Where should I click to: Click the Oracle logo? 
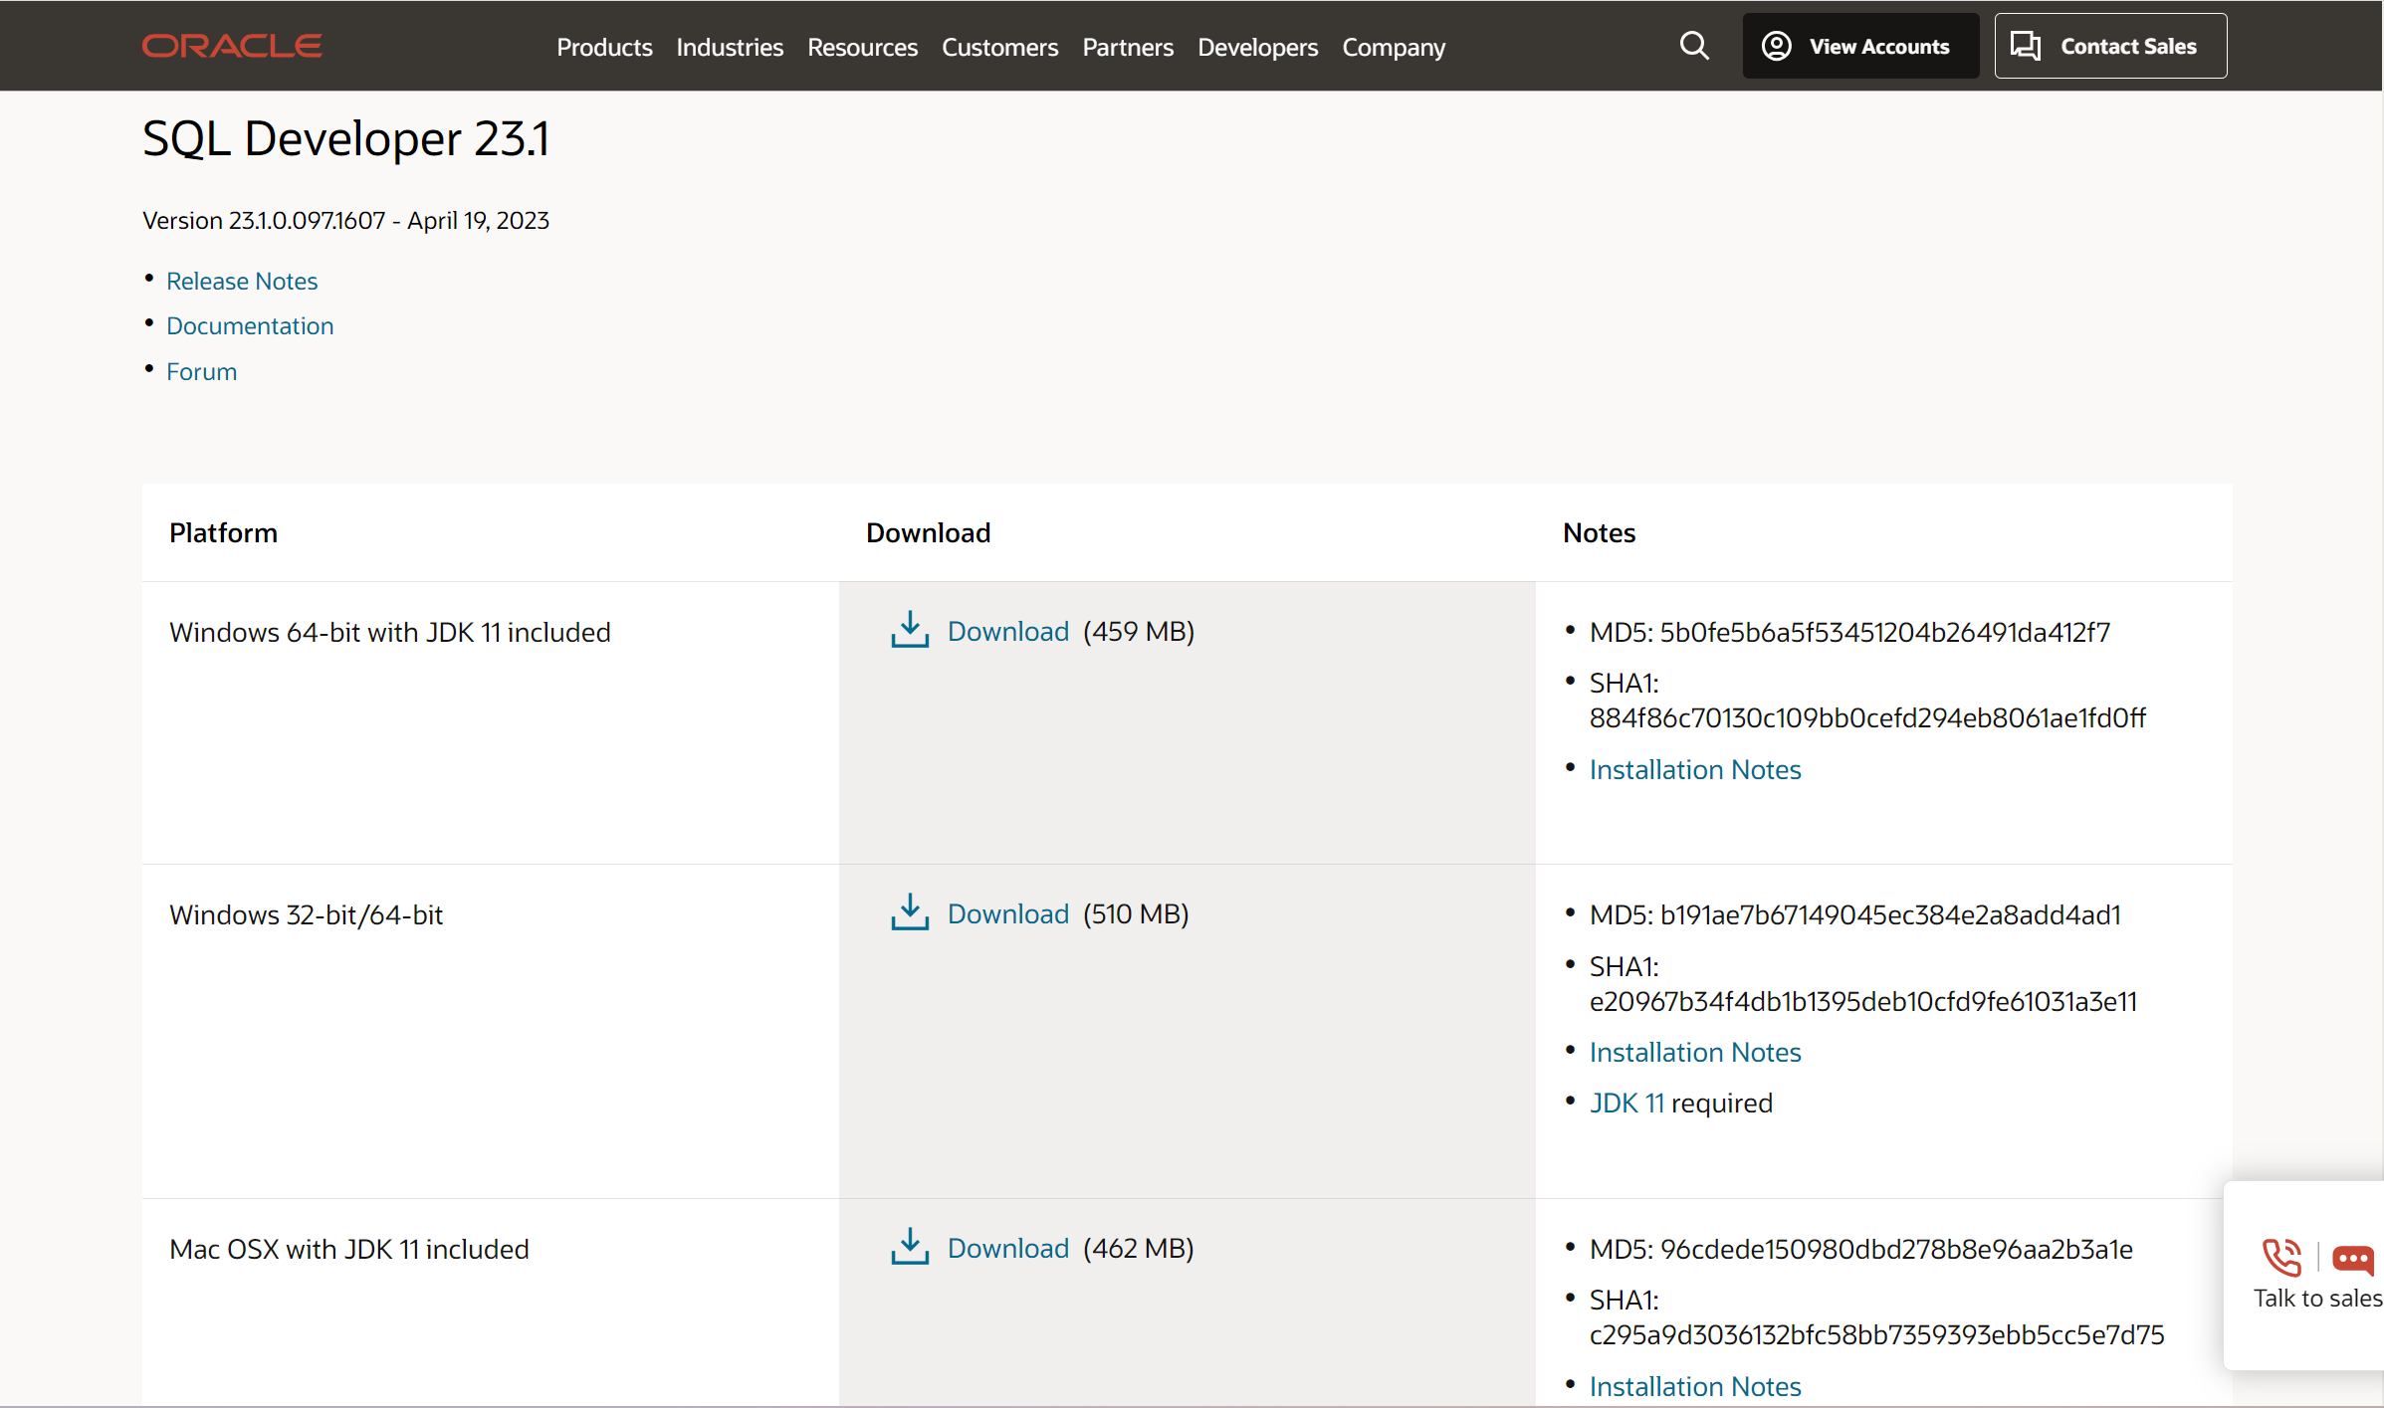pos(232,46)
